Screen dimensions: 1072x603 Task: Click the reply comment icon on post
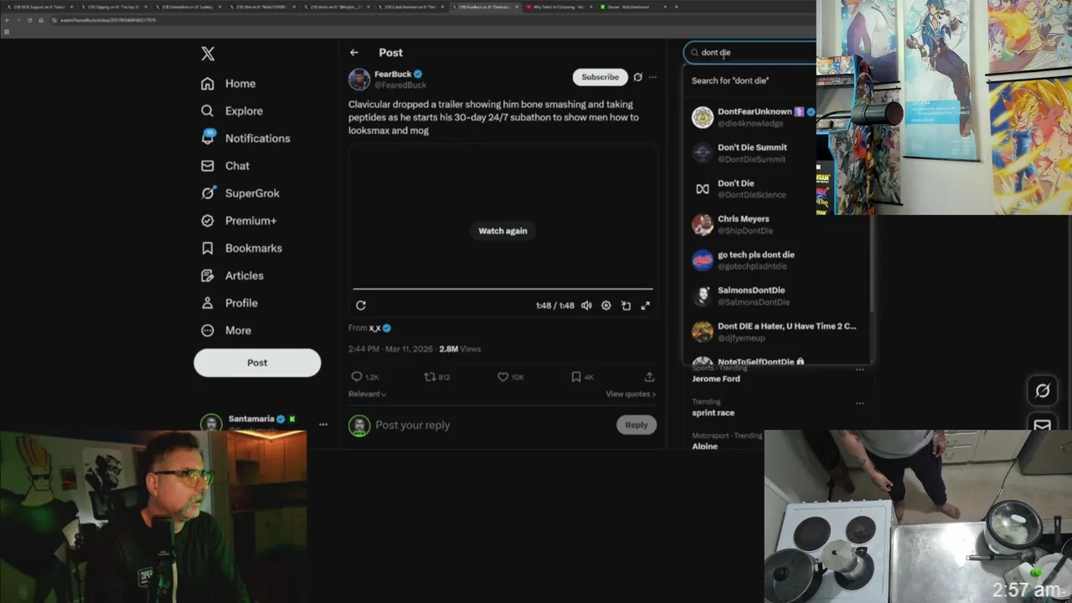tap(357, 377)
